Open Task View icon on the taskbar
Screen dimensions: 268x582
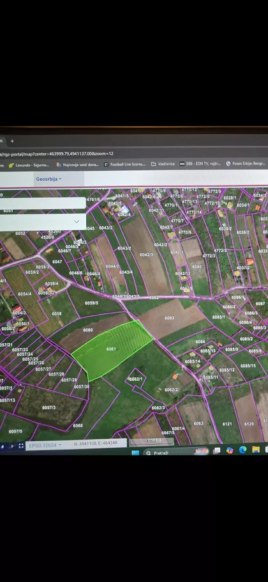(217, 451)
